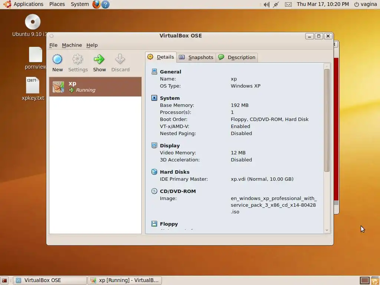The width and height of the screenshot is (380, 285).
Task: Click the 'xp.vdi (Normal, 10.00 GB)' value
Action: click(262, 179)
